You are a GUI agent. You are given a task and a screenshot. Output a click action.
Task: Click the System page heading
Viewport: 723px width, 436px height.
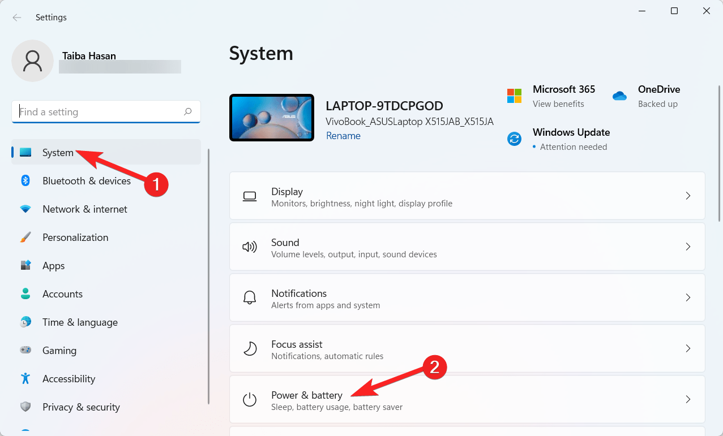[261, 53]
